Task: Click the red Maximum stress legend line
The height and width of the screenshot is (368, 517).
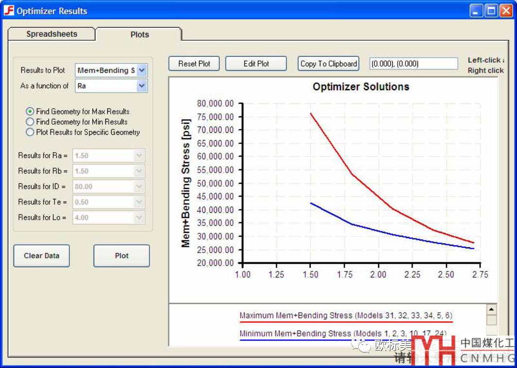Action: tap(346, 321)
